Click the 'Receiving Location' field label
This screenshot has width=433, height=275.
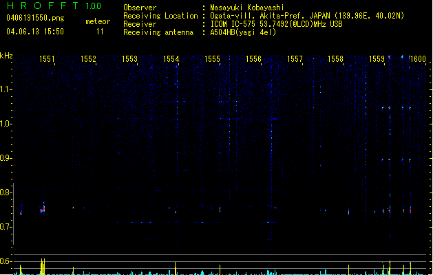[x=160, y=16]
